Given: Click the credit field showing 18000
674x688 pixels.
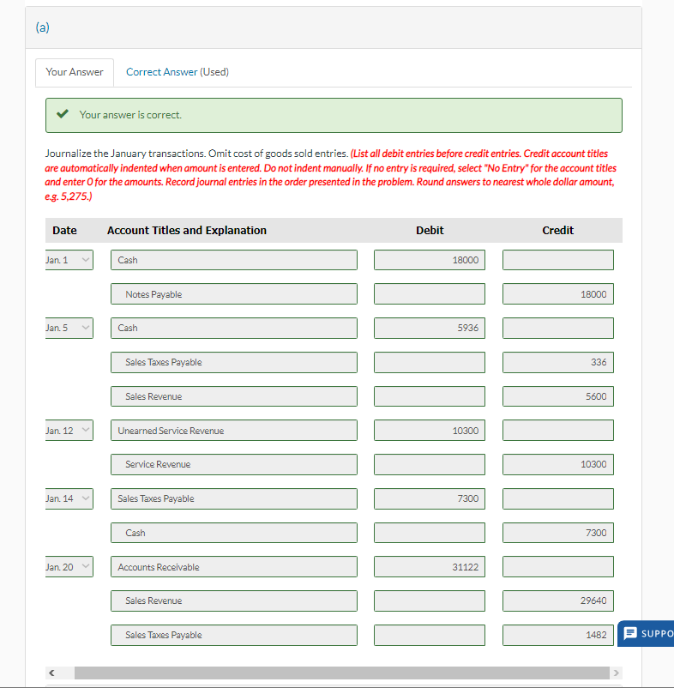Looking at the screenshot, I should 557,294.
